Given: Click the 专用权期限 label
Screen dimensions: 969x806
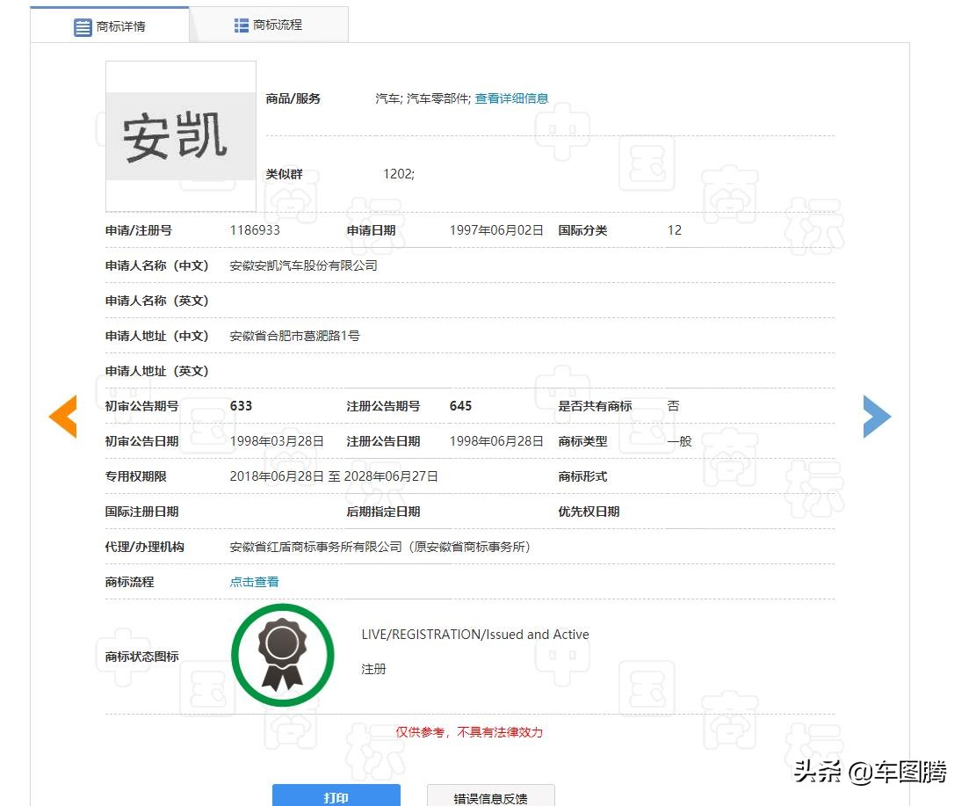Looking at the screenshot, I should [x=136, y=476].
